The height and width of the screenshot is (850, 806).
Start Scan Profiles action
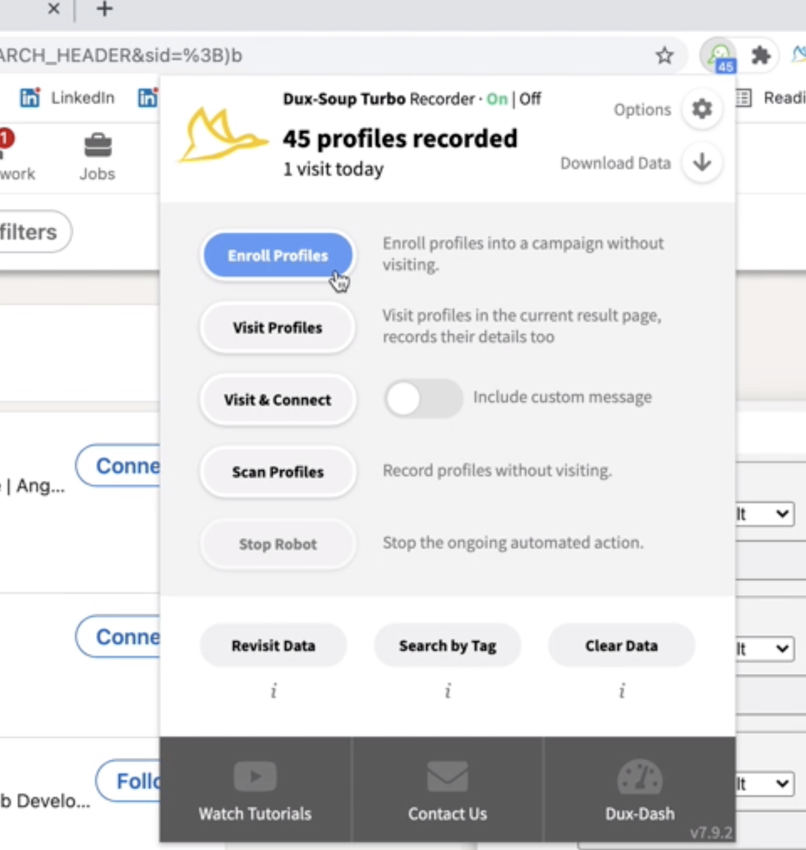click(277, 472)
